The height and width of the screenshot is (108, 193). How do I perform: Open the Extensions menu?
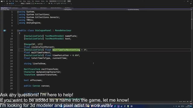click(37, 1)
